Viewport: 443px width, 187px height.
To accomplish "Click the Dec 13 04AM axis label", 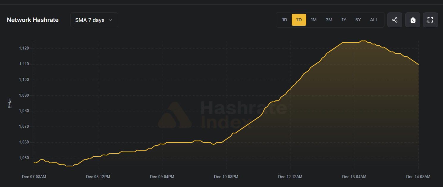I will coord(354,177).
